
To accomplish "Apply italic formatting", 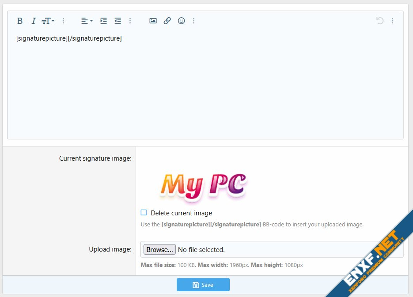I will point(33,21).
